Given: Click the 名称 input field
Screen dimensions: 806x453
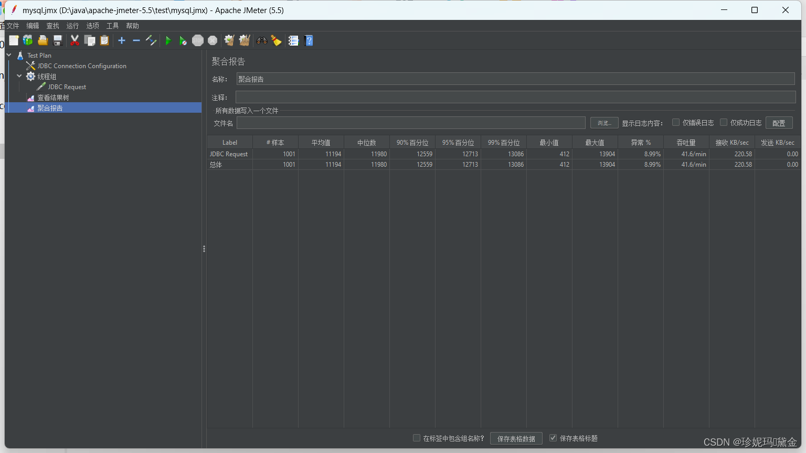Looking at the screenshot, I should coord(515,79).
